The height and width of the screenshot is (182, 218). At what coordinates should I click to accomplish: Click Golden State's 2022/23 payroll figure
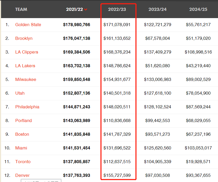tap(117, 25)
